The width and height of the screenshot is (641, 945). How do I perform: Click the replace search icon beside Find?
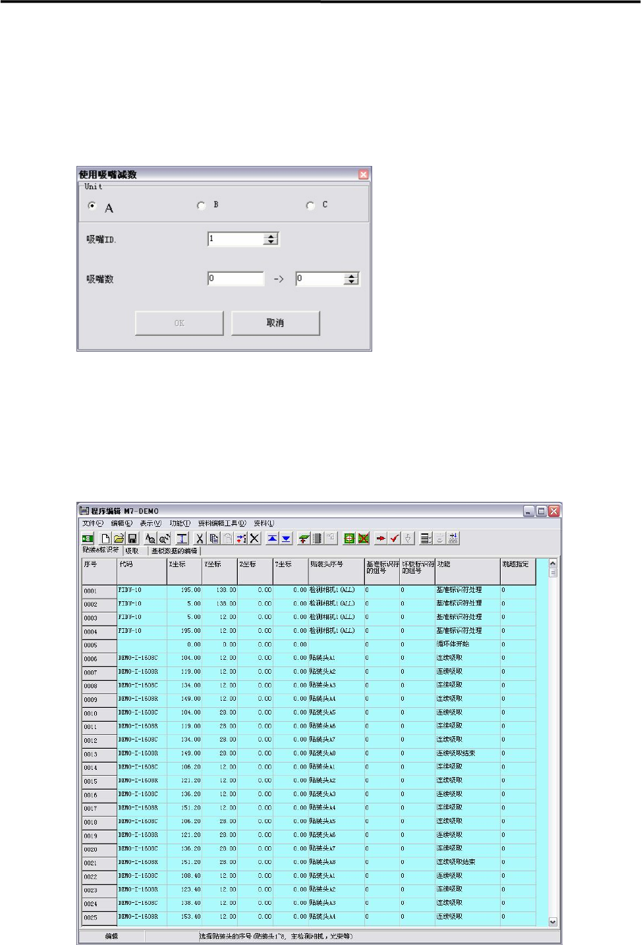pyautogui.click(x=164, y=538)
